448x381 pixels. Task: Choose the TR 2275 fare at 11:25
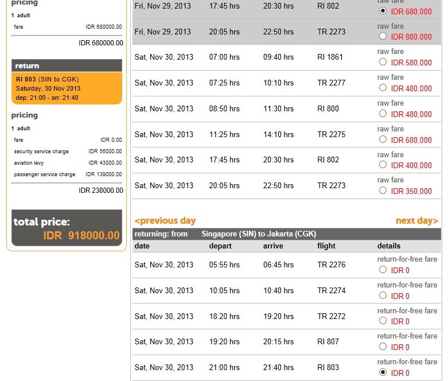click(x=383, y=139)
